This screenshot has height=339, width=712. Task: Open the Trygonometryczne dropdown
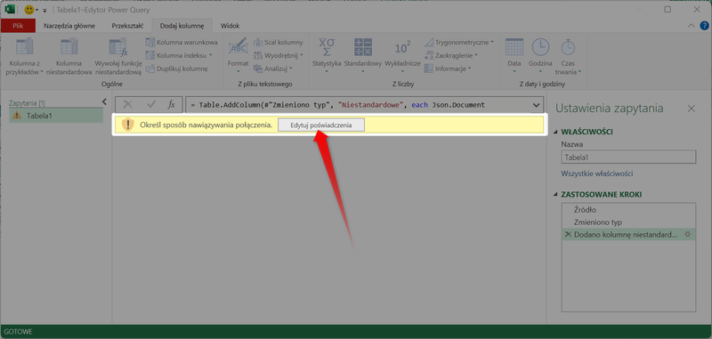(459, 42)
